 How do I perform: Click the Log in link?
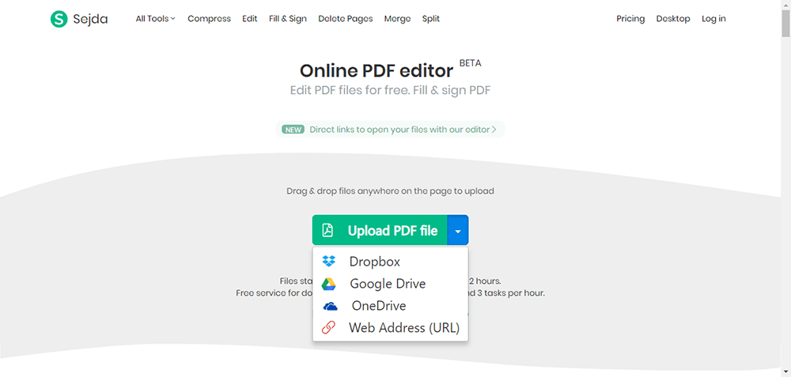pyautogui.click(x=713, y=19)
